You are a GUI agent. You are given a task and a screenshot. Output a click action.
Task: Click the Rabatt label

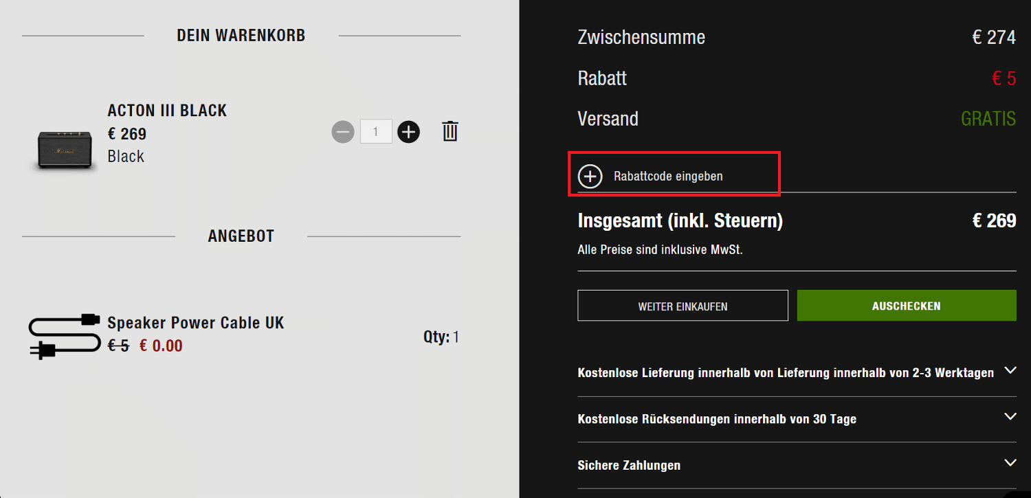(x=602, y=78)
